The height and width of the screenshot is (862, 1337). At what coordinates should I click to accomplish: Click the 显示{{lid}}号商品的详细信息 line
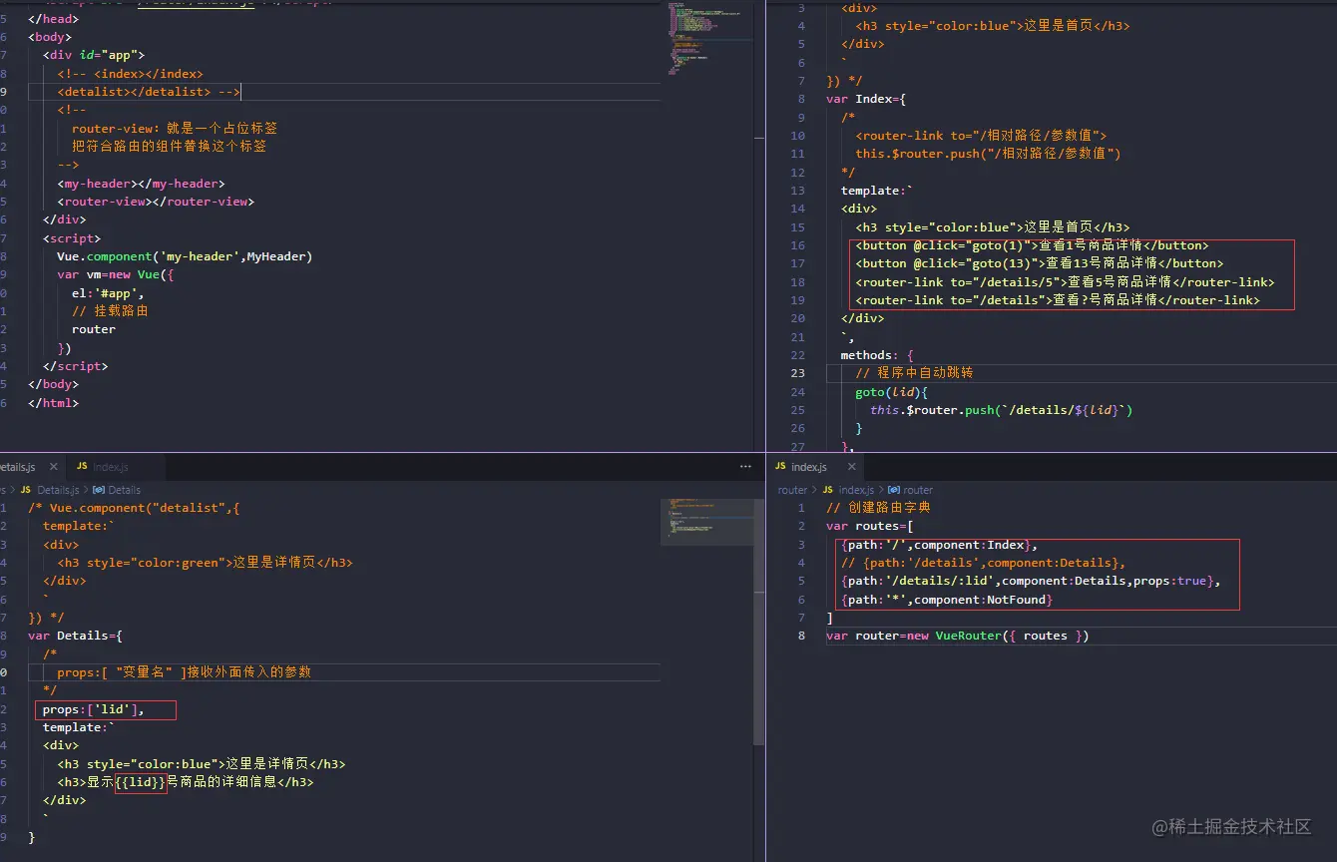[x=185, y=782]
